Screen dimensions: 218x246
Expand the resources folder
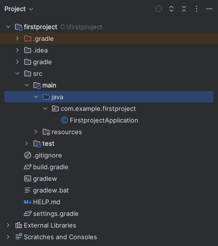[36, 132]
